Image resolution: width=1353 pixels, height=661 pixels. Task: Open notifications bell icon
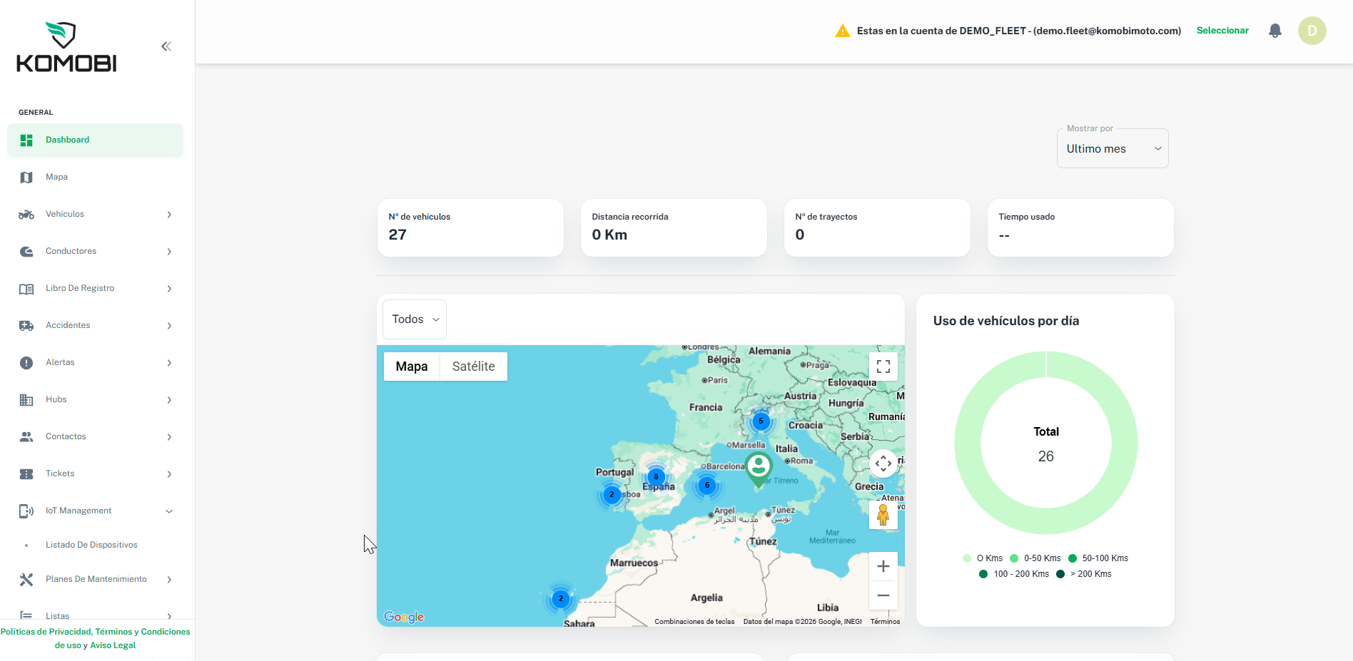(1275, 31)
